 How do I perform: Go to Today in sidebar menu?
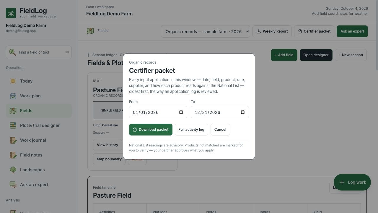point(39,81)
